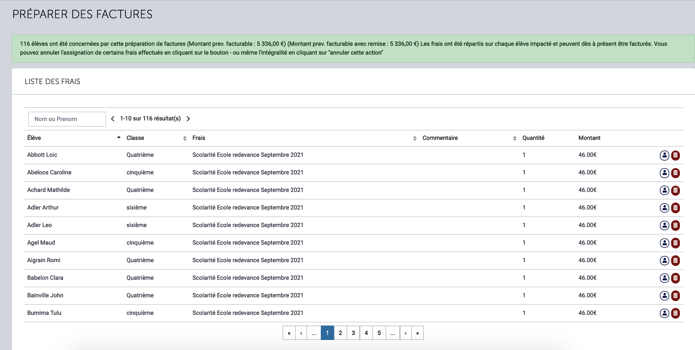The width and height of the screenshot is (695, 350).
Task: Click Bumima Tulu's class cell cinquième
Action: tap(140, 313)
